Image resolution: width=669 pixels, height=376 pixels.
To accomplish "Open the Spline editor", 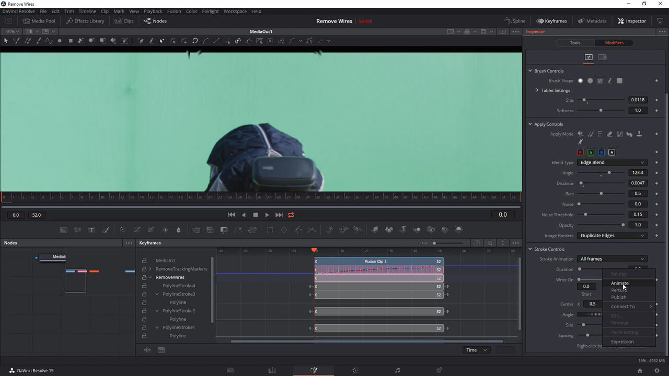I will [x=515, y=21].
